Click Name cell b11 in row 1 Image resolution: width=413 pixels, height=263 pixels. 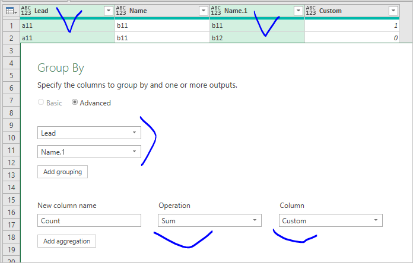coord(162,25)
